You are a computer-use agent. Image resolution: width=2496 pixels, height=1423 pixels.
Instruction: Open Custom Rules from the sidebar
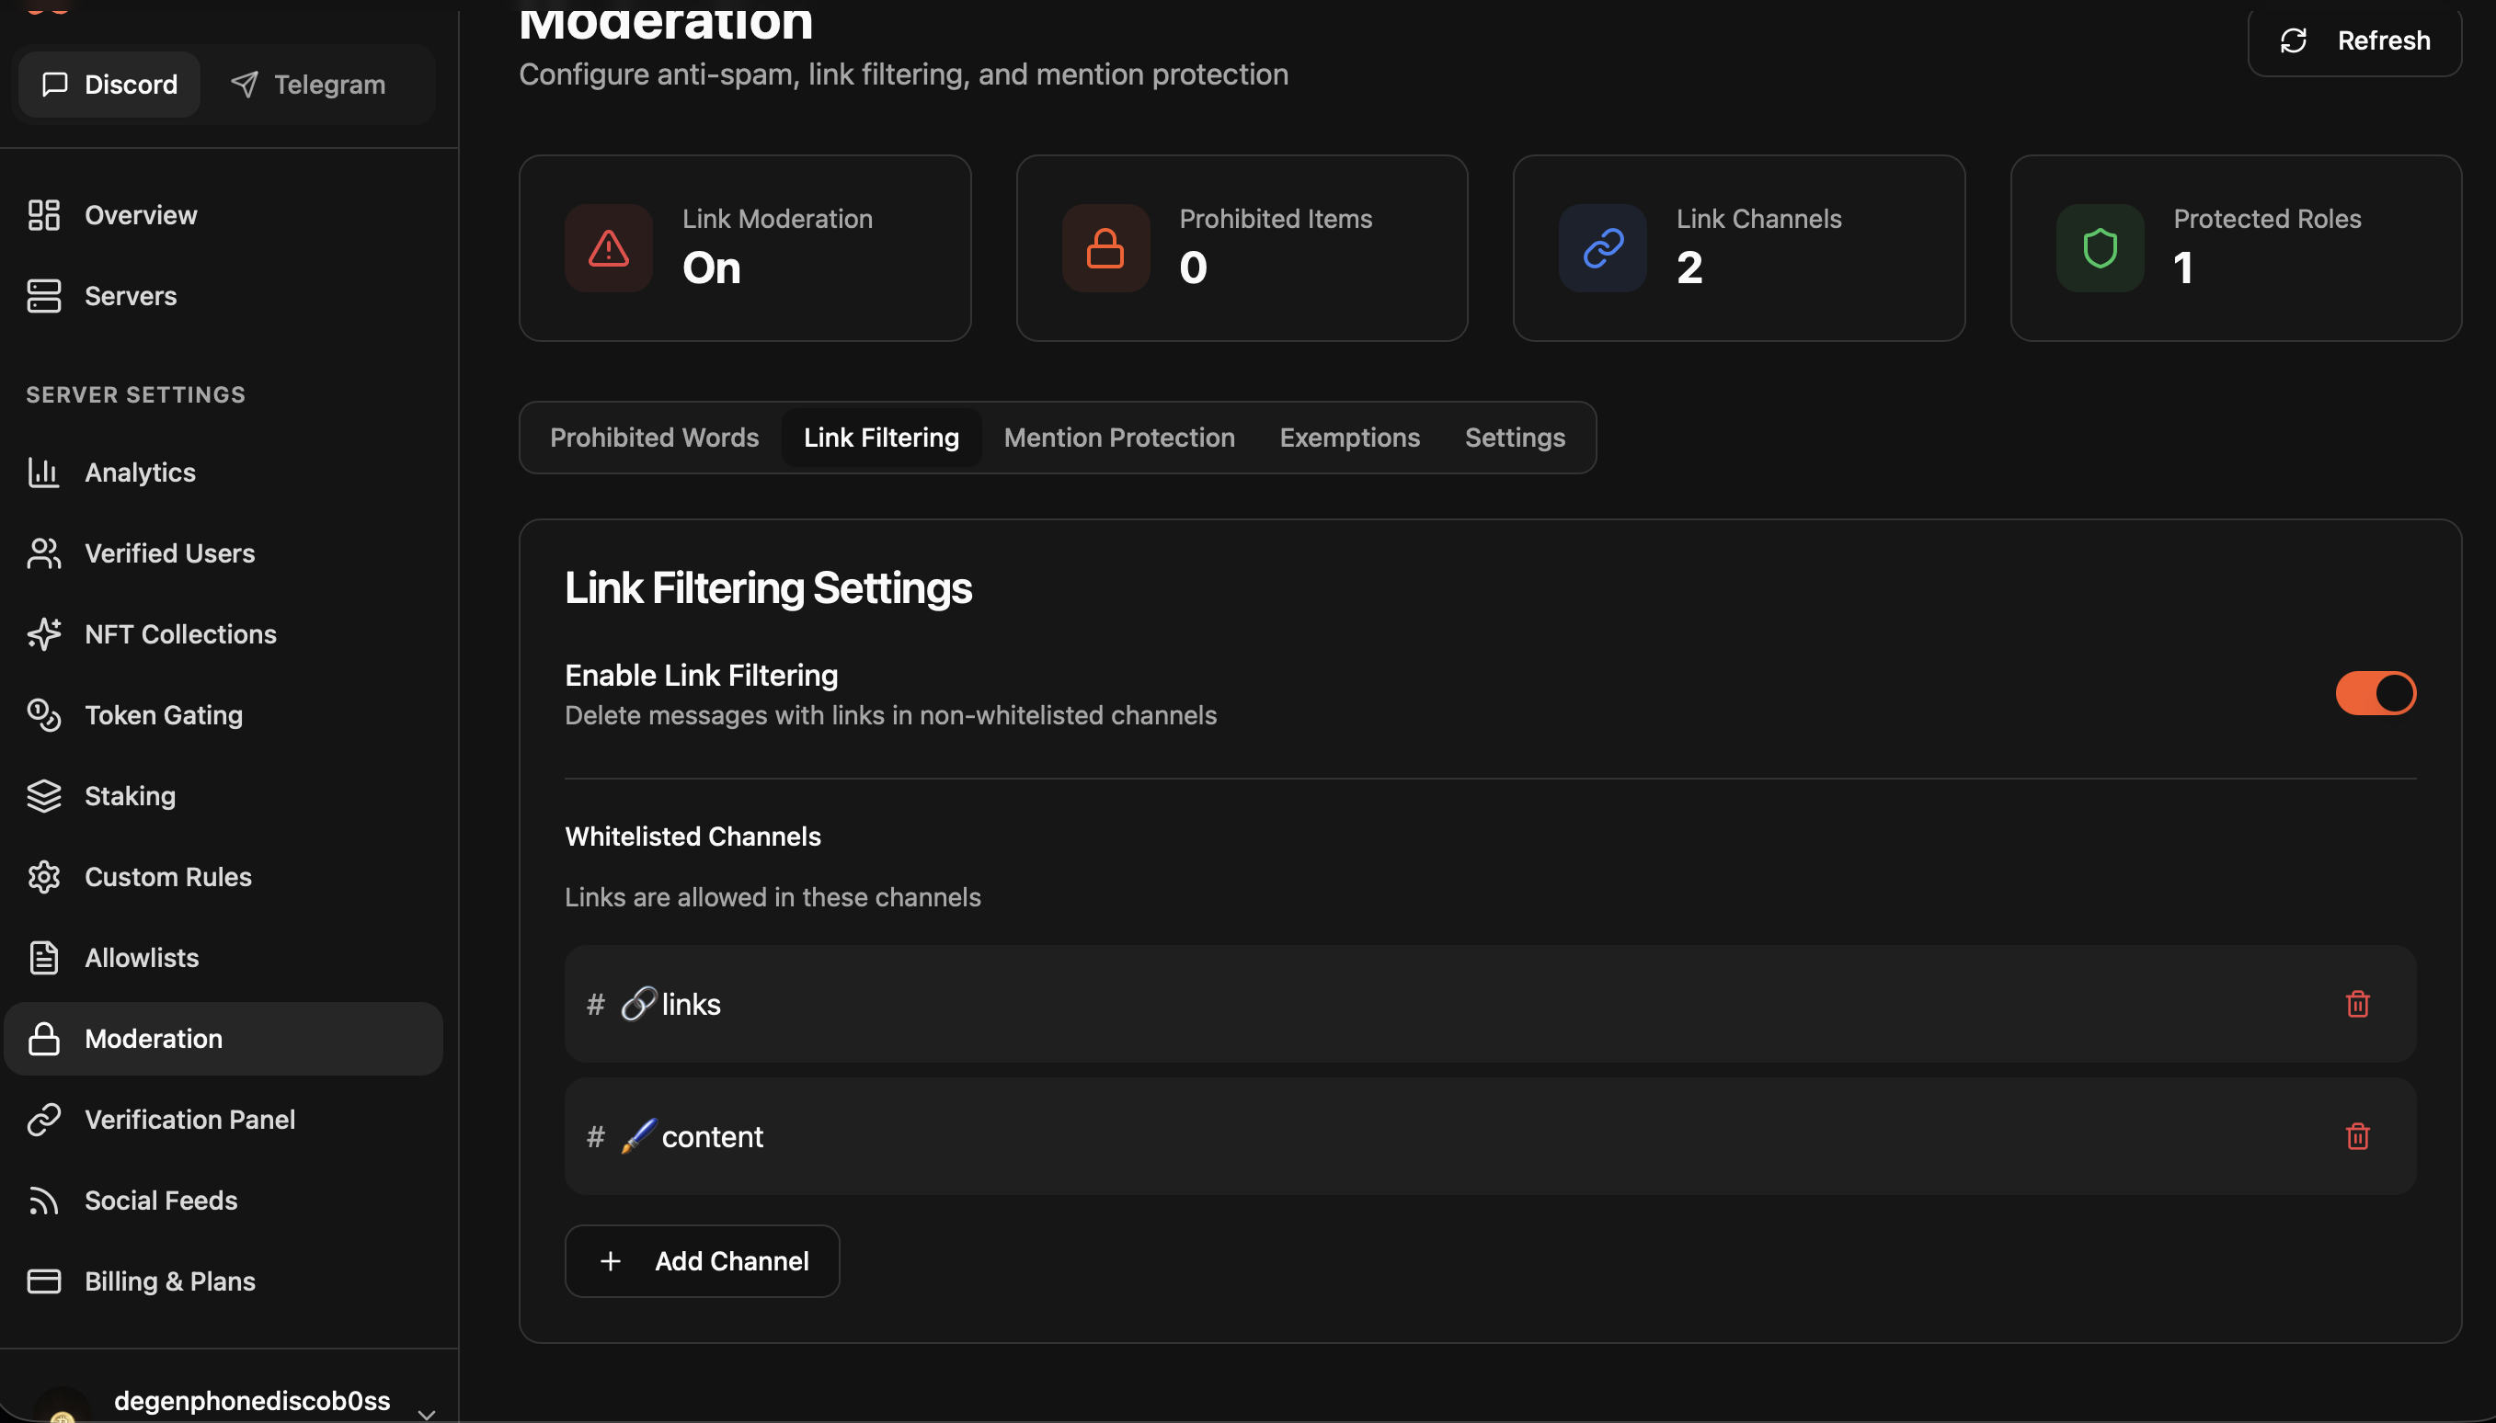[x=167, y=877]
